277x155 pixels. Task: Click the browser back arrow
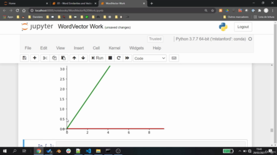(4, 10)
